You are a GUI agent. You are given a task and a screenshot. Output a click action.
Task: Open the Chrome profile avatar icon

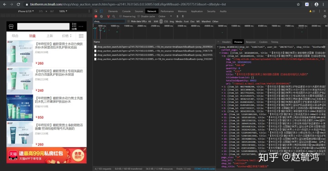click(x=316, y=4)
